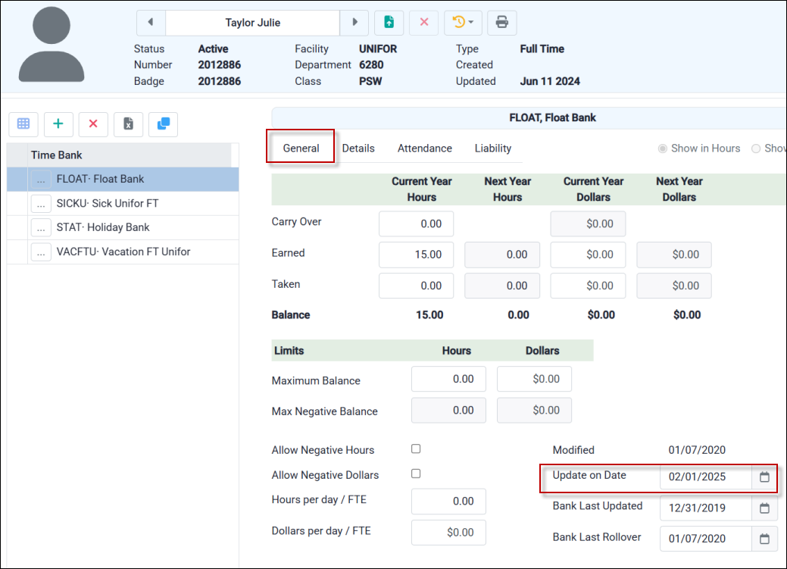Open calendar picker for Bank Last Updated
The height and width of the screenshot is (569, 787).
tap(764, 508)
